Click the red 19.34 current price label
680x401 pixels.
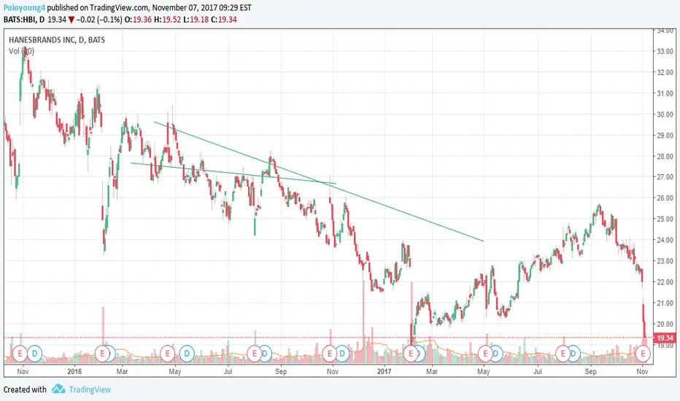click(x=665, y=338)
